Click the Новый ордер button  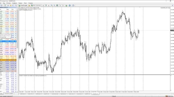click(x=23, y=5)
